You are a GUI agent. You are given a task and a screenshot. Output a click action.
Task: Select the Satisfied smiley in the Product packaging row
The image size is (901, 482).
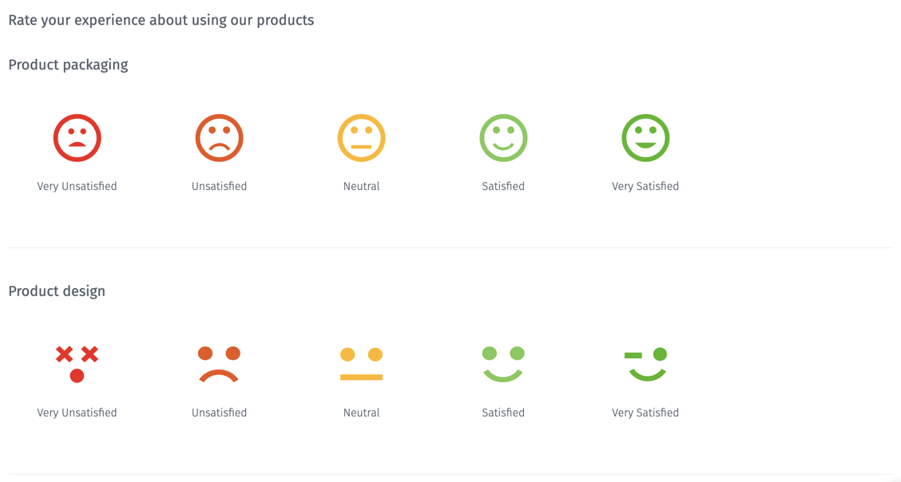tap(503, 137)
